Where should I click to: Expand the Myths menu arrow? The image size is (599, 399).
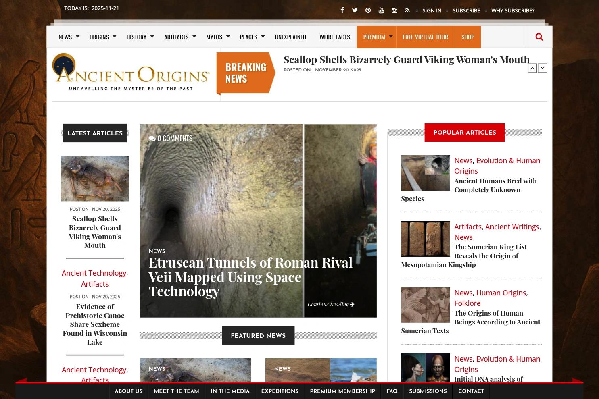pyautogui.click(x=228, y=37)
